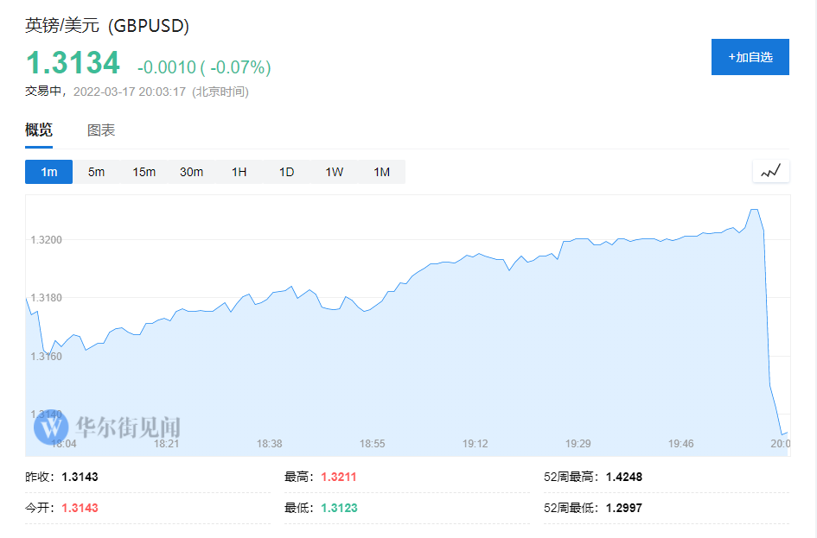Click the price peak on chart line
Viewport: 817px width, 538px height.
[x=754, y=210]
